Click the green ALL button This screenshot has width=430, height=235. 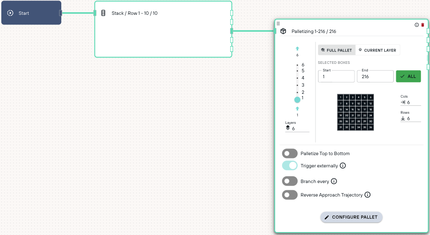click(408, 77)
